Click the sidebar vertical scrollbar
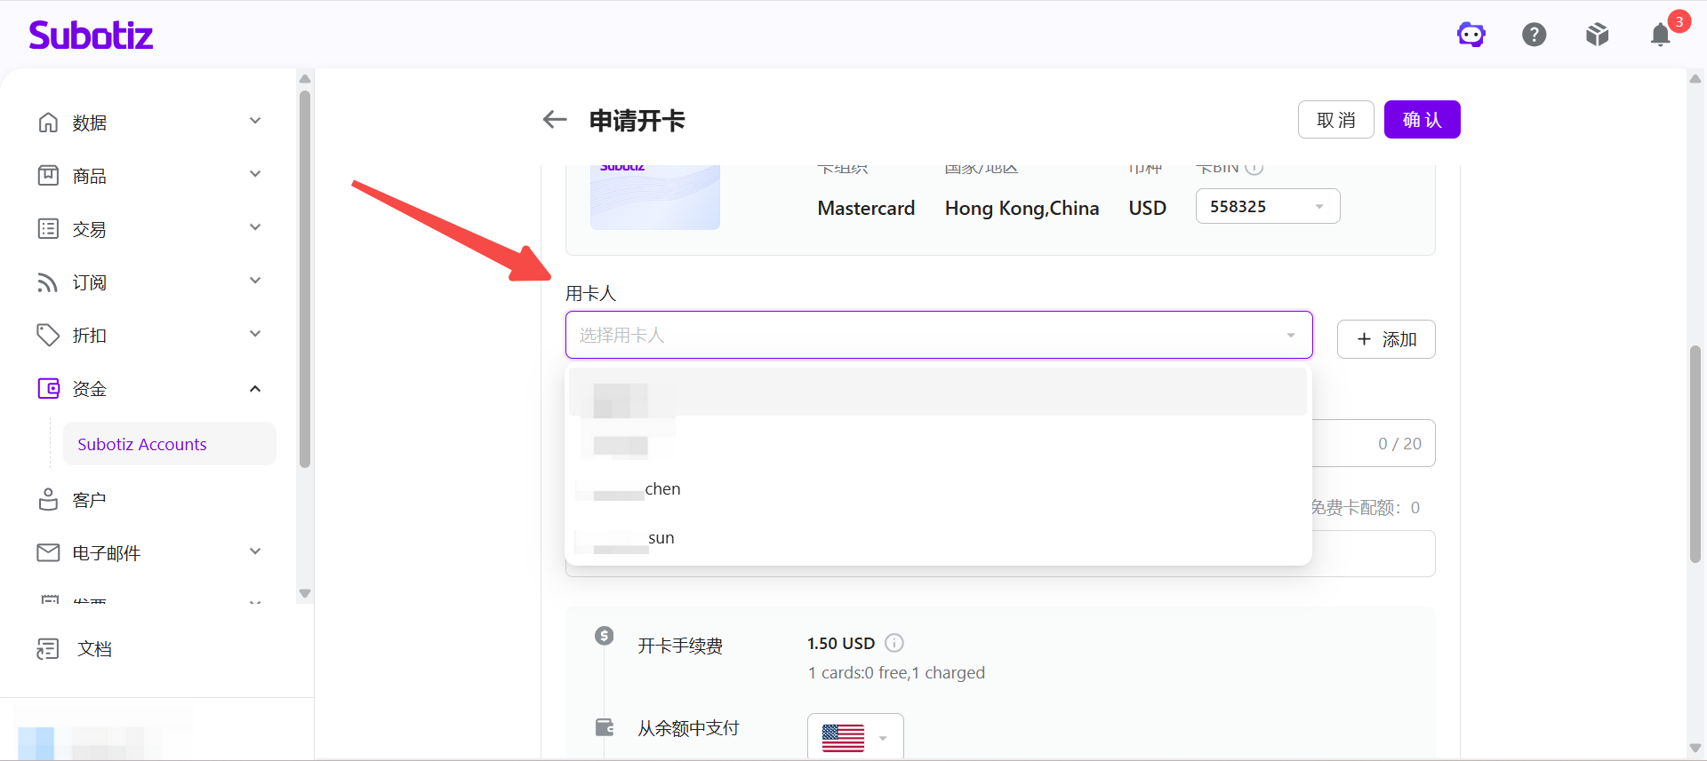This screenshot has width=1707, height=761. pos(305,279)
